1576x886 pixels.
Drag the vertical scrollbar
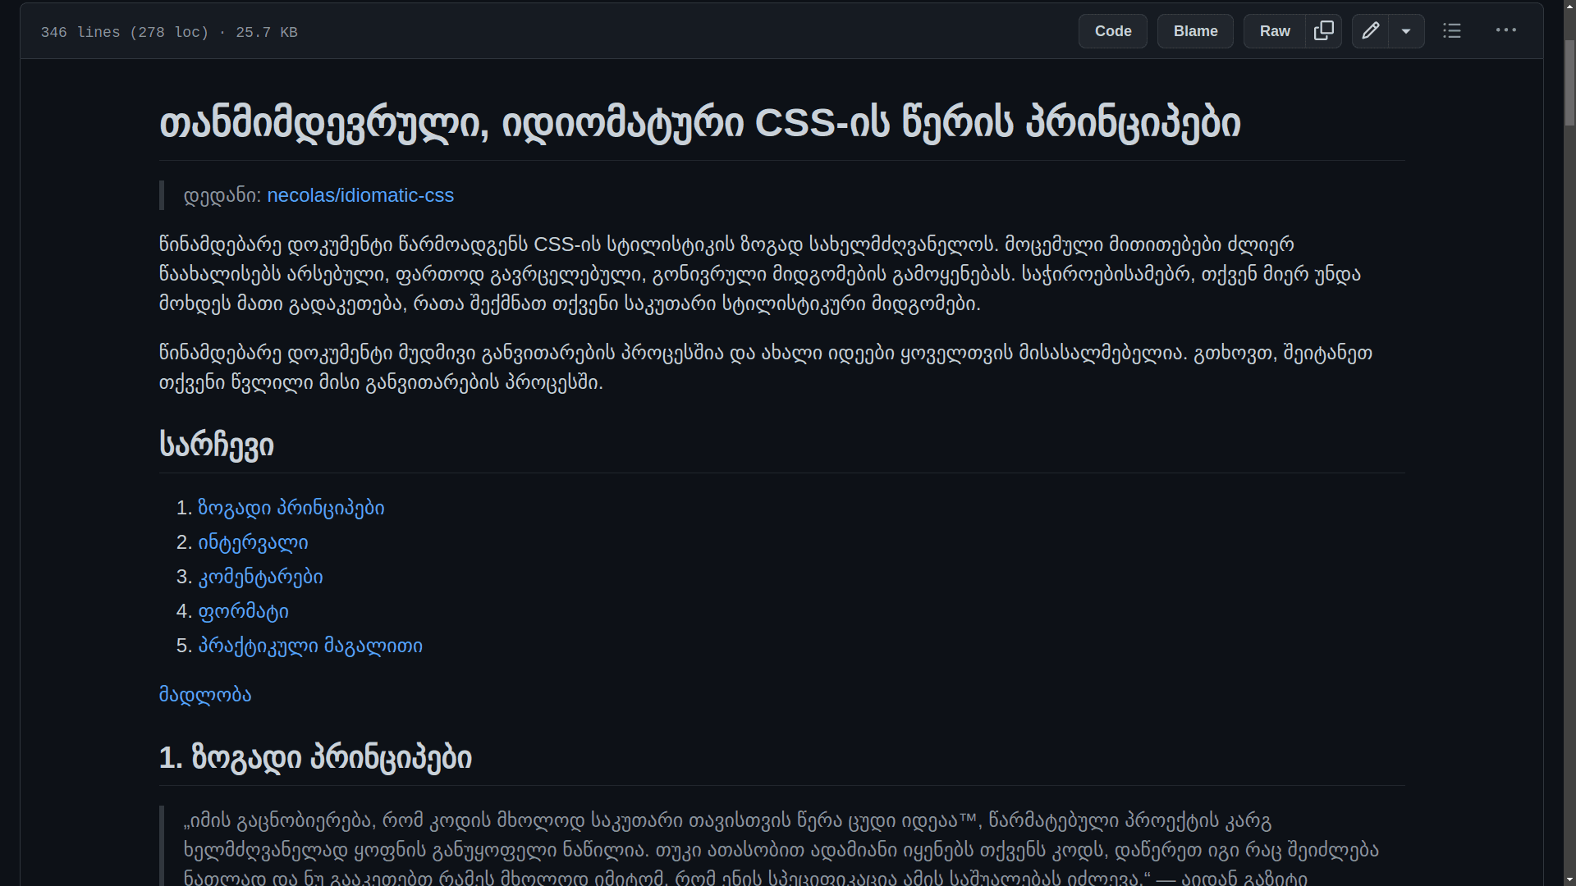1567,60
